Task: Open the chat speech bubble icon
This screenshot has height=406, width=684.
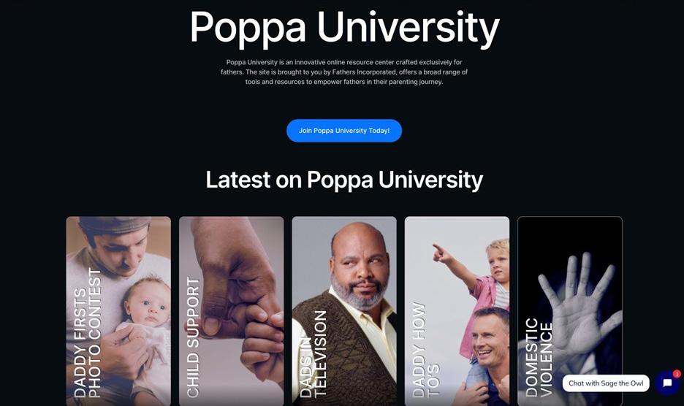Action: (x=667, y=383)
